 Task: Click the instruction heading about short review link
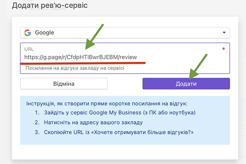point(106,104)
